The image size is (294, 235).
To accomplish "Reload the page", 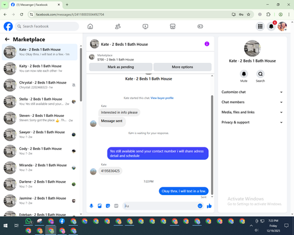I will 22,15.
